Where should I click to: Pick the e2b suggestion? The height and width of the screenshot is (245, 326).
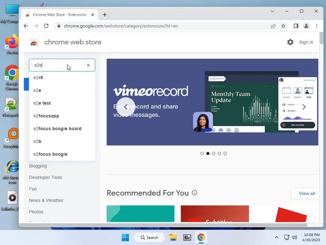(62, 141)
